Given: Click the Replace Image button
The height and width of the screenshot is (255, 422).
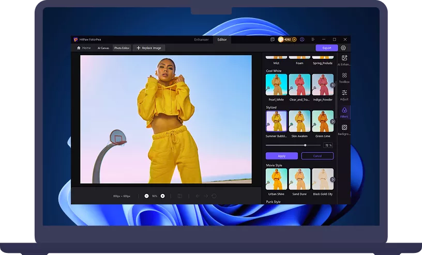Looking at the screenshot, I should [149, 48].
